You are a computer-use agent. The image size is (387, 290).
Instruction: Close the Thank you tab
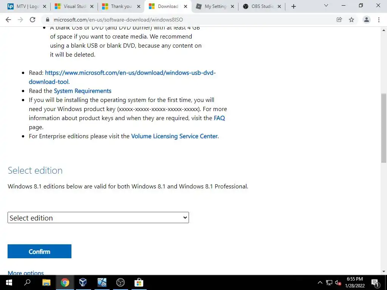coord(139,7)
